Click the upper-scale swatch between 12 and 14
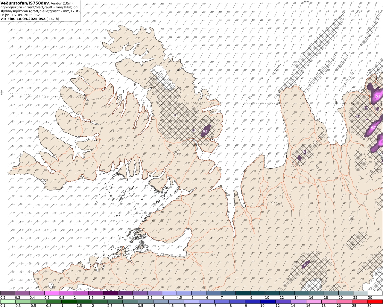 [x=287, y=293]
